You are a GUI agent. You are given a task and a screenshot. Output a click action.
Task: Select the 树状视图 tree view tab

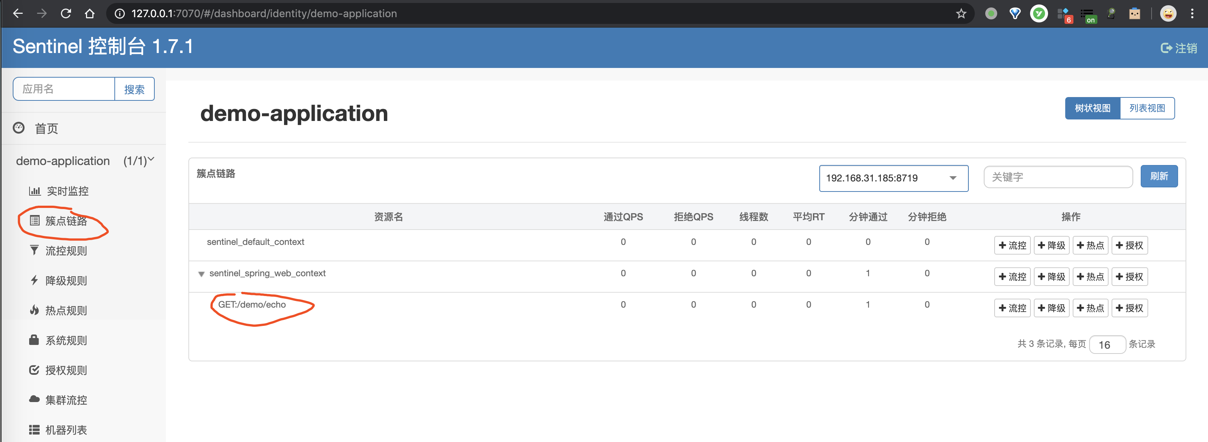(x=1092, y=108)
